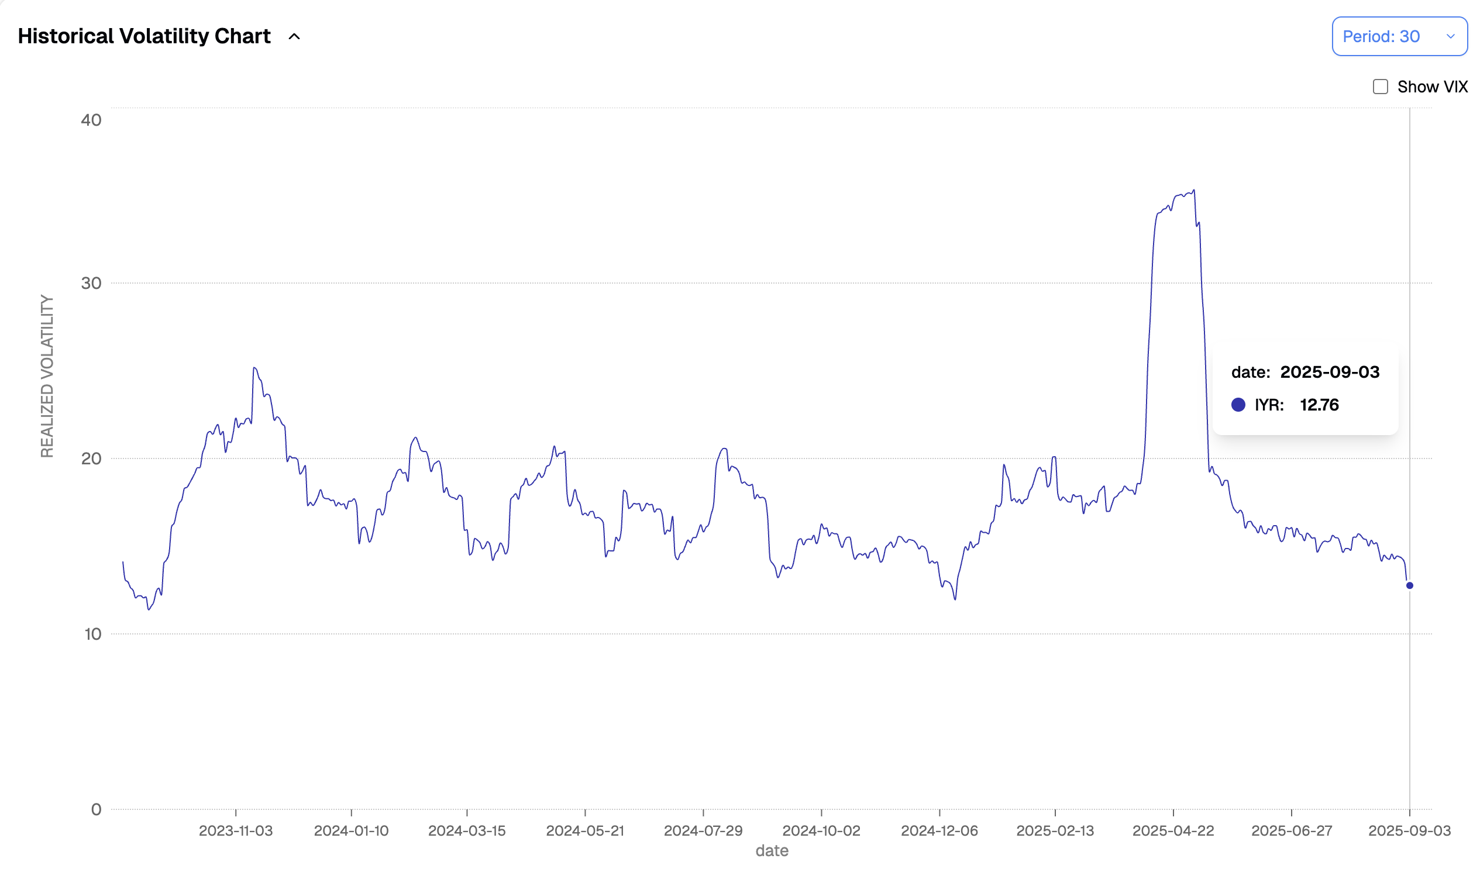Image resolution: width=1480 pixels, height=869 pixels.
Task: Click the Historical Volatility Chart title
Action: coord(144,36)
